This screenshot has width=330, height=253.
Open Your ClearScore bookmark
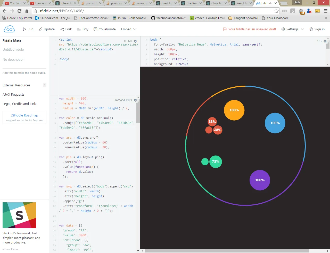pyautogui.click(x=275, y=18)
